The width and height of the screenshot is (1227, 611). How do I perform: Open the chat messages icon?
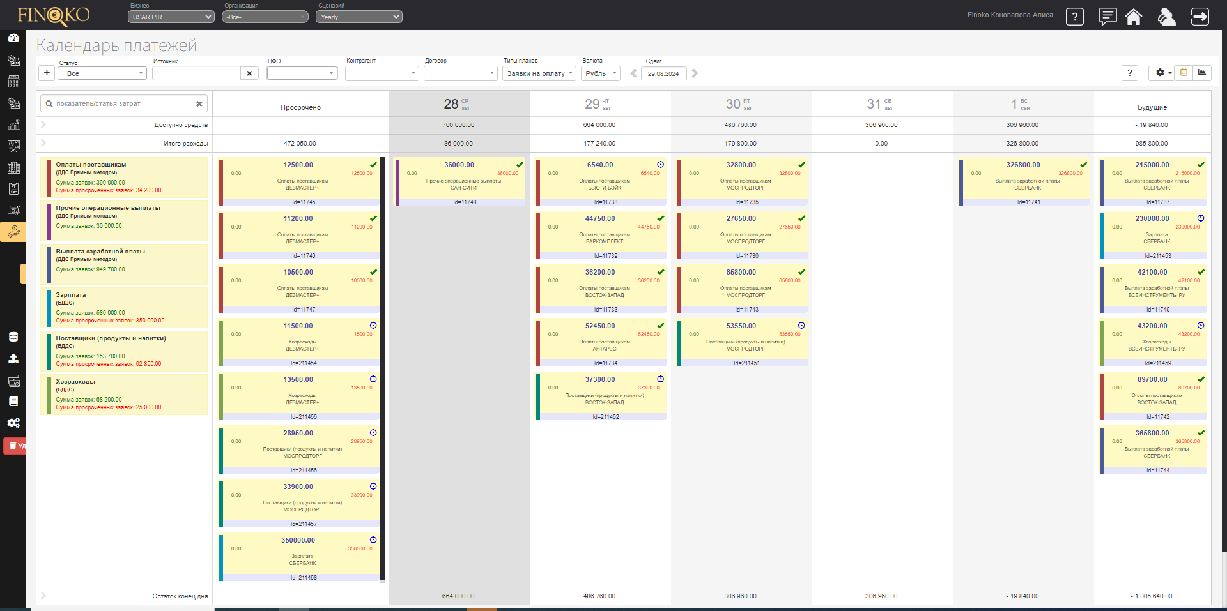pyautogui.click(x=1107, y=17)
